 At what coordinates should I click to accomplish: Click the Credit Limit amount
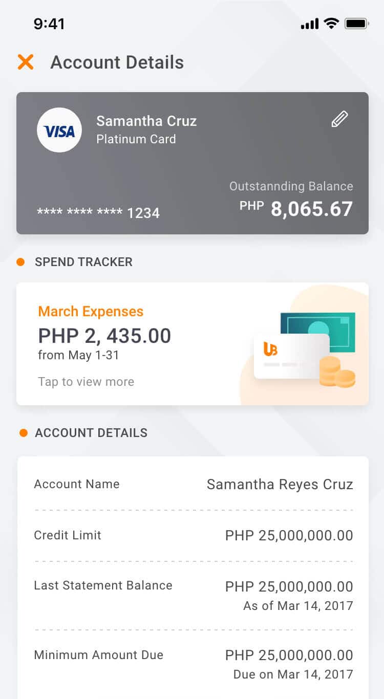coord(289,535)
